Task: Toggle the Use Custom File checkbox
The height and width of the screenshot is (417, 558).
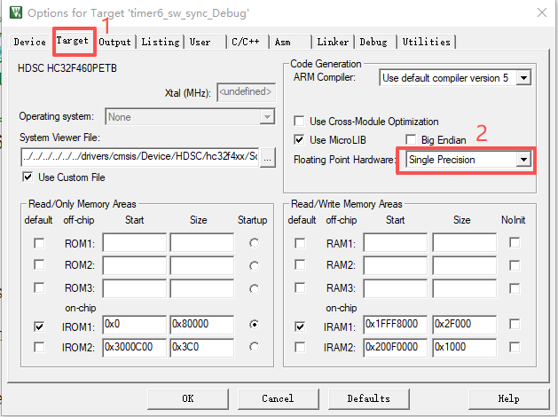Action: [28, 177]
